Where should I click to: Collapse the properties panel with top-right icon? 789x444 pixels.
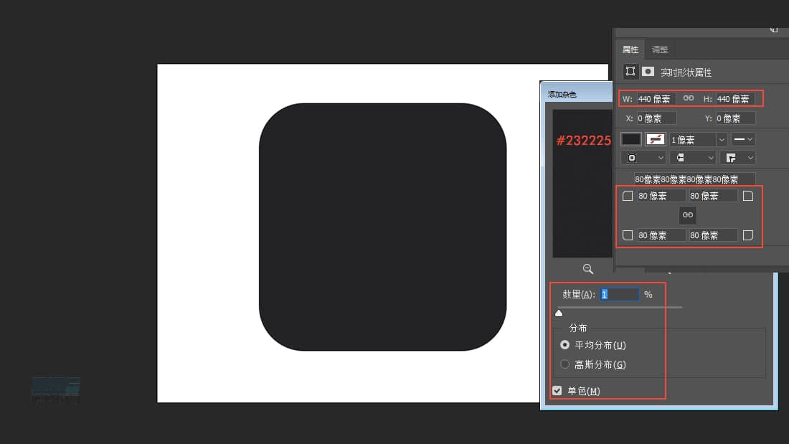coord(774,30)
